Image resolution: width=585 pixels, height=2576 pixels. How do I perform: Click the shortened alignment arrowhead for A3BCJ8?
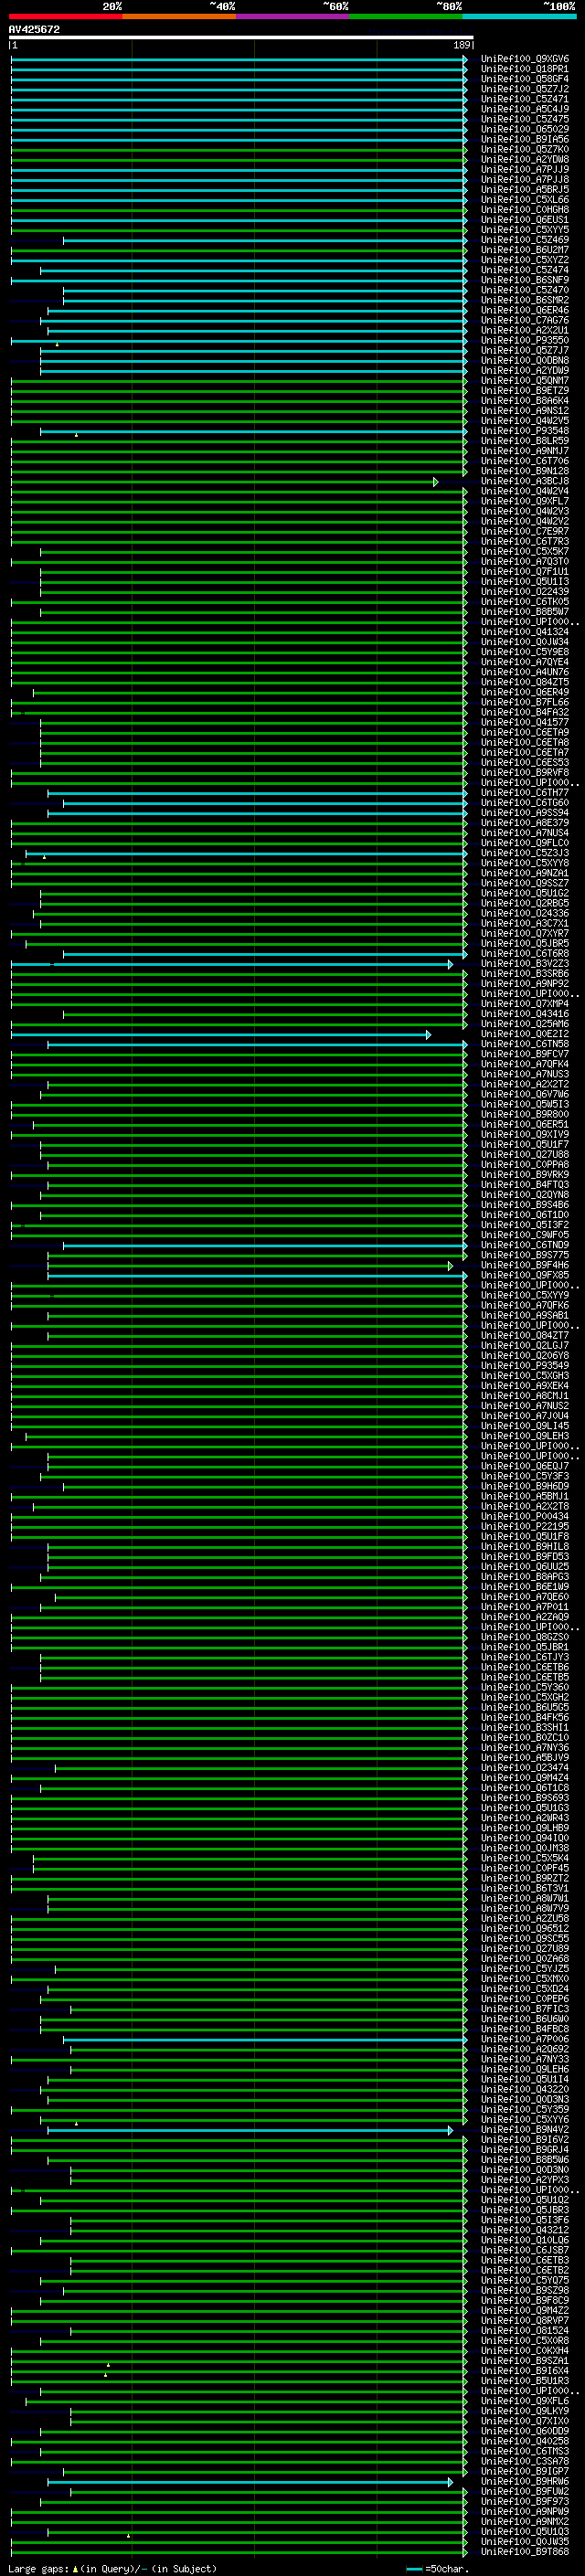pos(435,482)
